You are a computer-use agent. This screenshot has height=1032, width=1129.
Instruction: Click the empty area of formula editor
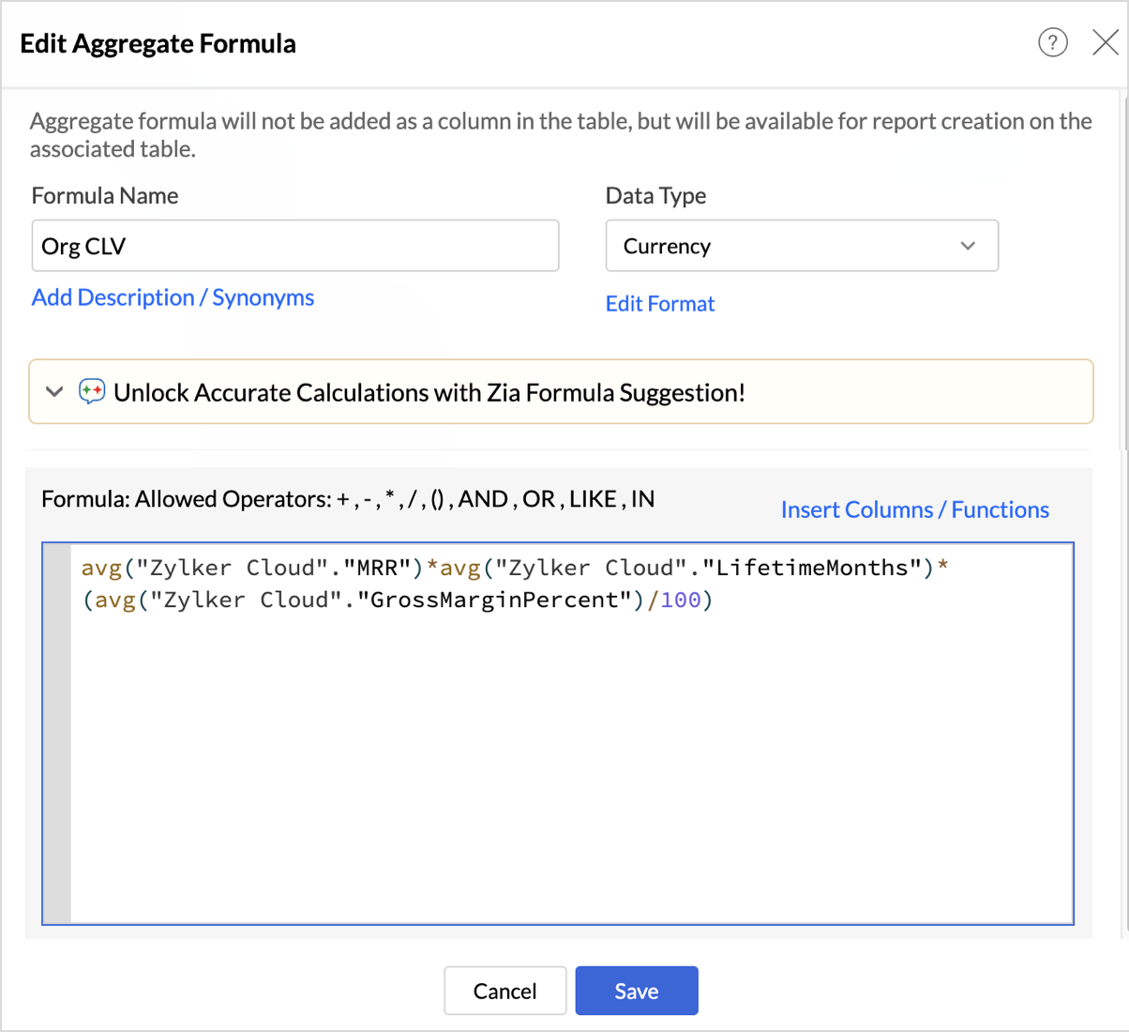(x=572, y=769)
